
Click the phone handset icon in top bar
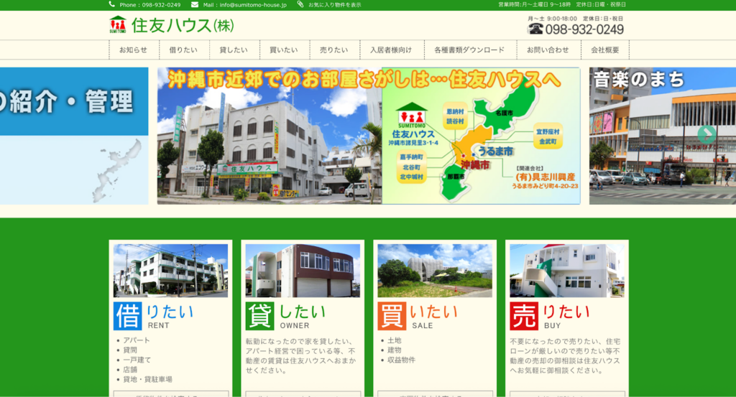pyautogui.click(x=111, y=4)
